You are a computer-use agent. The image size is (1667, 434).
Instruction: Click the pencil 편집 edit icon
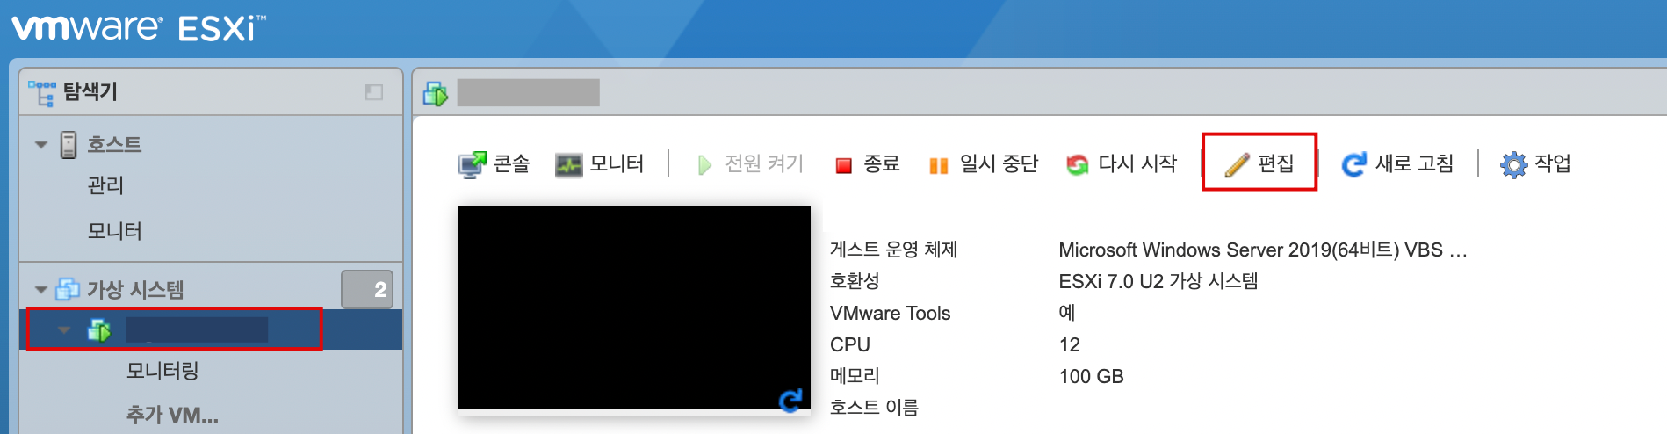1237,164
